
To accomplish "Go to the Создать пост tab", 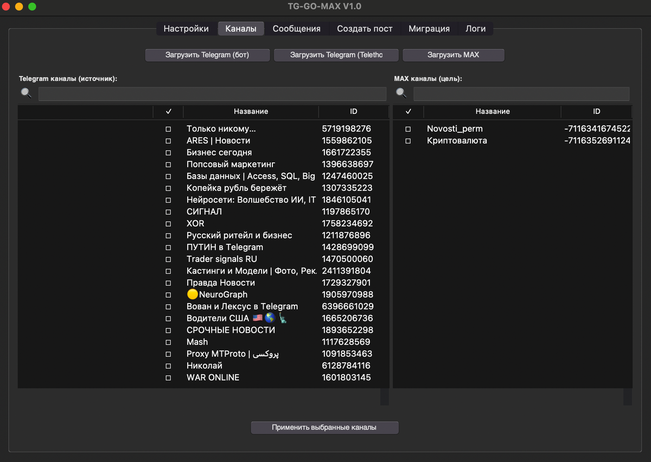I will pyautogui.click(x=365, y=29).
